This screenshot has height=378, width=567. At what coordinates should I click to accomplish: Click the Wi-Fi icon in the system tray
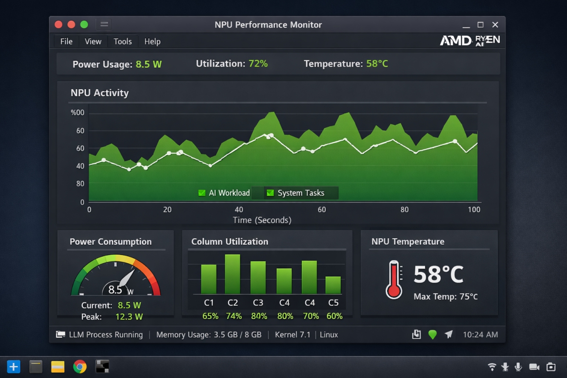(x=491, y=366)
